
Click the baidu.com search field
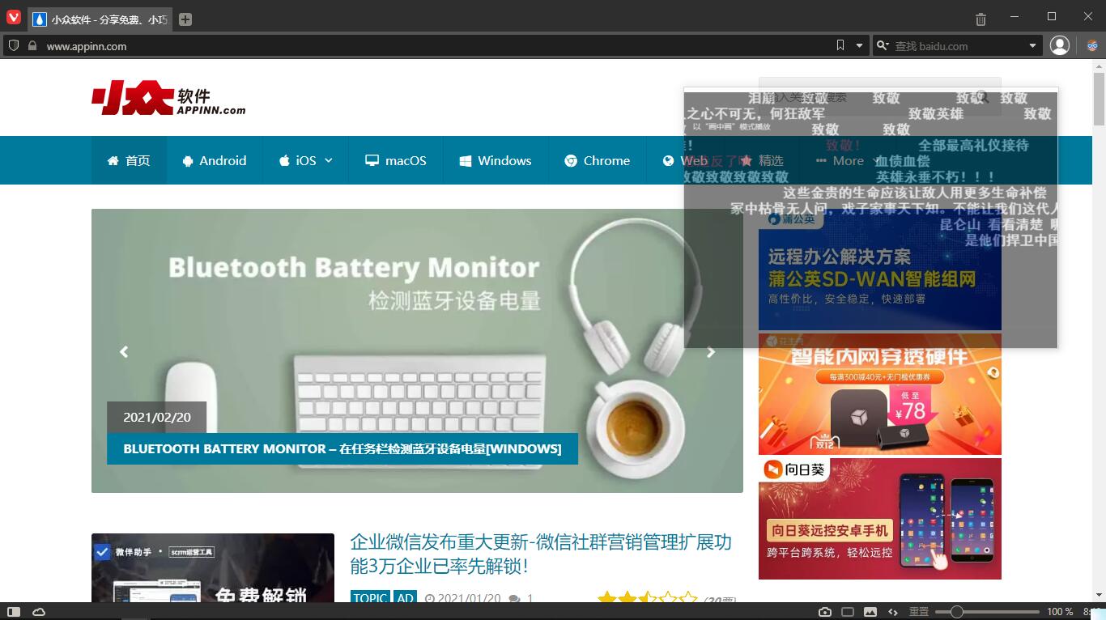pyautogui.click(x=955, y=46)
